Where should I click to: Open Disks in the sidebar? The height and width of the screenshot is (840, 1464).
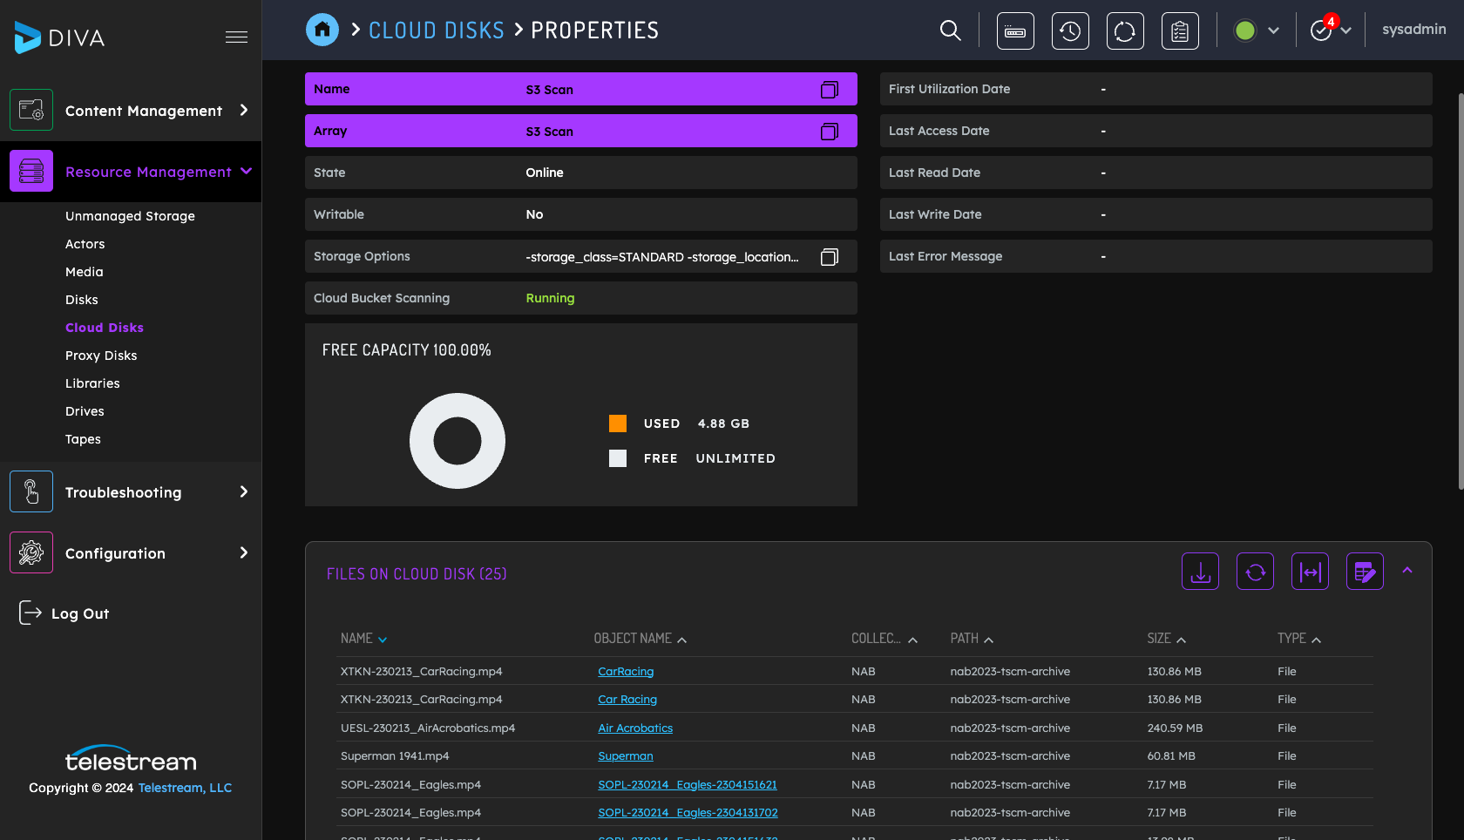click(81, 300)
